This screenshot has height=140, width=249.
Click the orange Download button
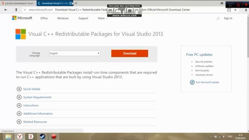(130, 53)
